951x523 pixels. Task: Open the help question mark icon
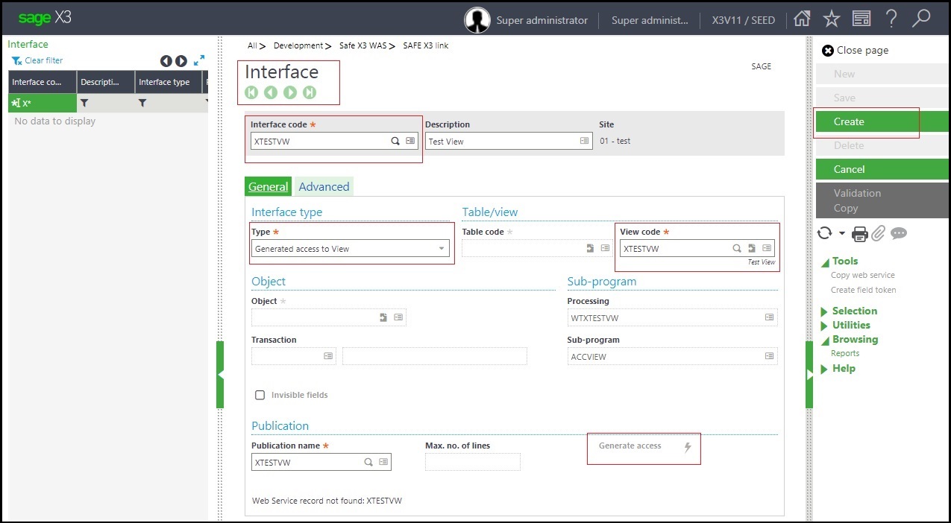891,19
